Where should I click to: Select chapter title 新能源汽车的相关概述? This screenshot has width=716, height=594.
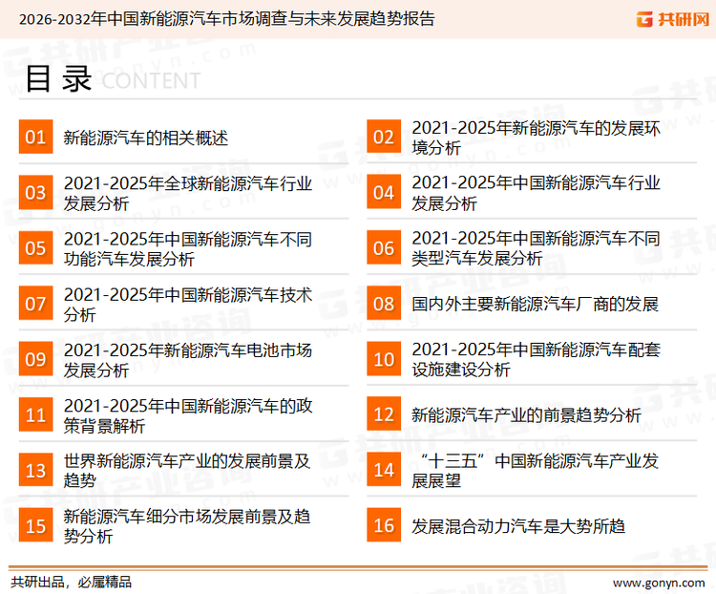(146, 138)
